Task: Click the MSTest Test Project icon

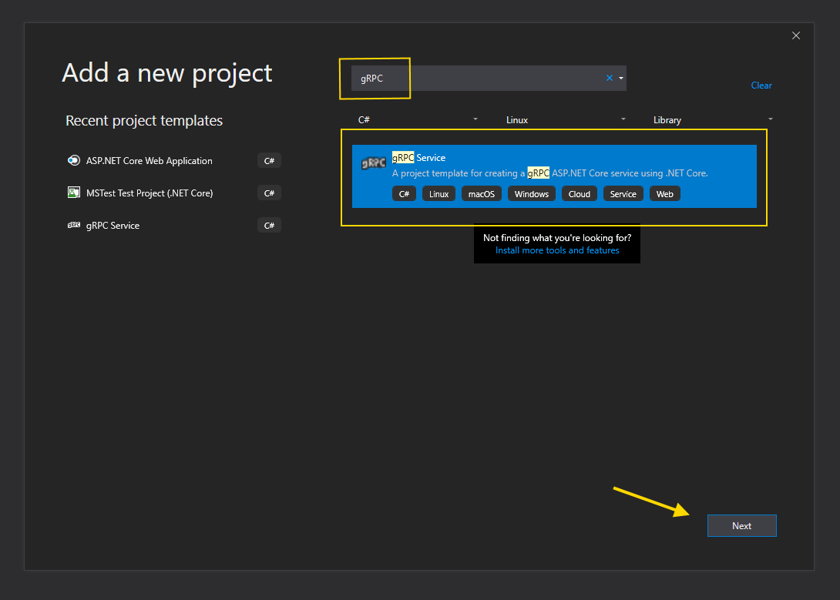Action: point(74,193)
